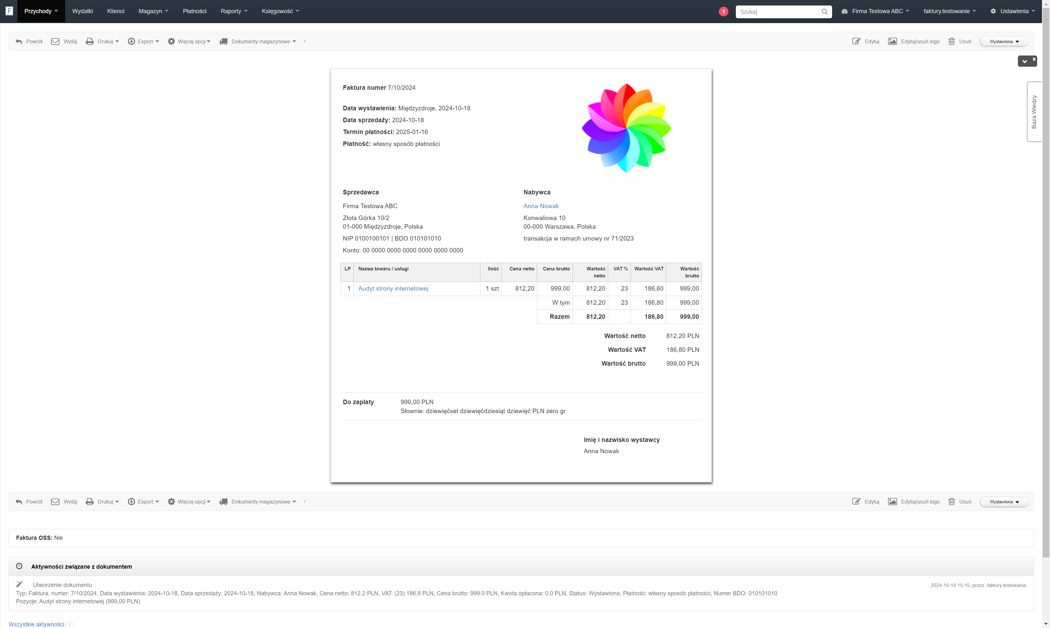Click the top toolbar help question mark
Screen dimensions: 1050x628
[305, 41]
